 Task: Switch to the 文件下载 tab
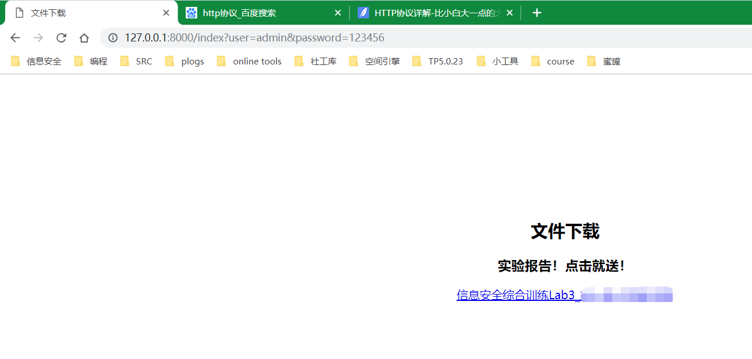tap(92, 13)
